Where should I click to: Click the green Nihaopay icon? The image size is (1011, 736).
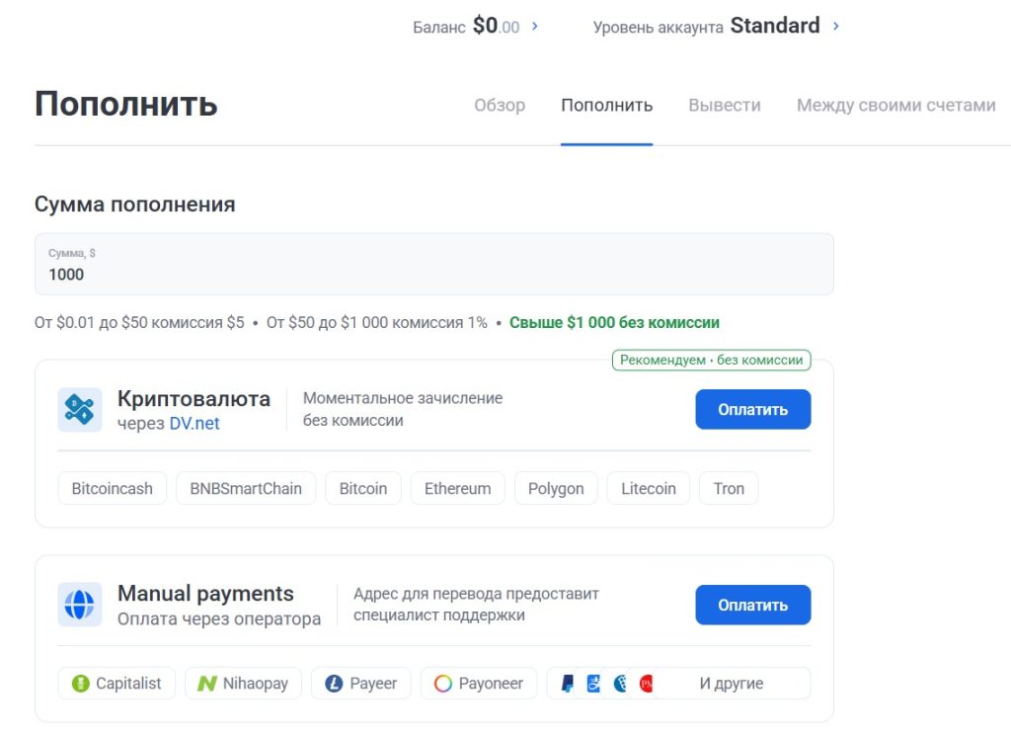tap(207, 683)
